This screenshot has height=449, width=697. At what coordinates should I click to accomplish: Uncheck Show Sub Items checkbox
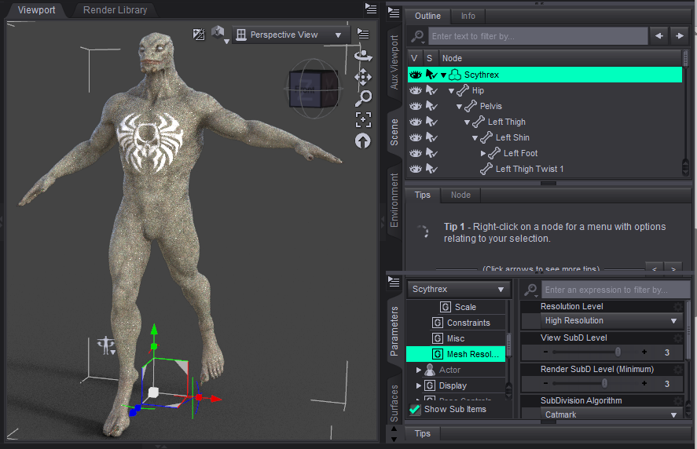tap(415, 409)
